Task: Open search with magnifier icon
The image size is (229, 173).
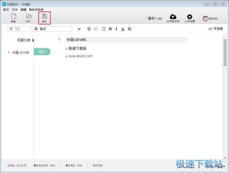Action: tap(129, 29)
